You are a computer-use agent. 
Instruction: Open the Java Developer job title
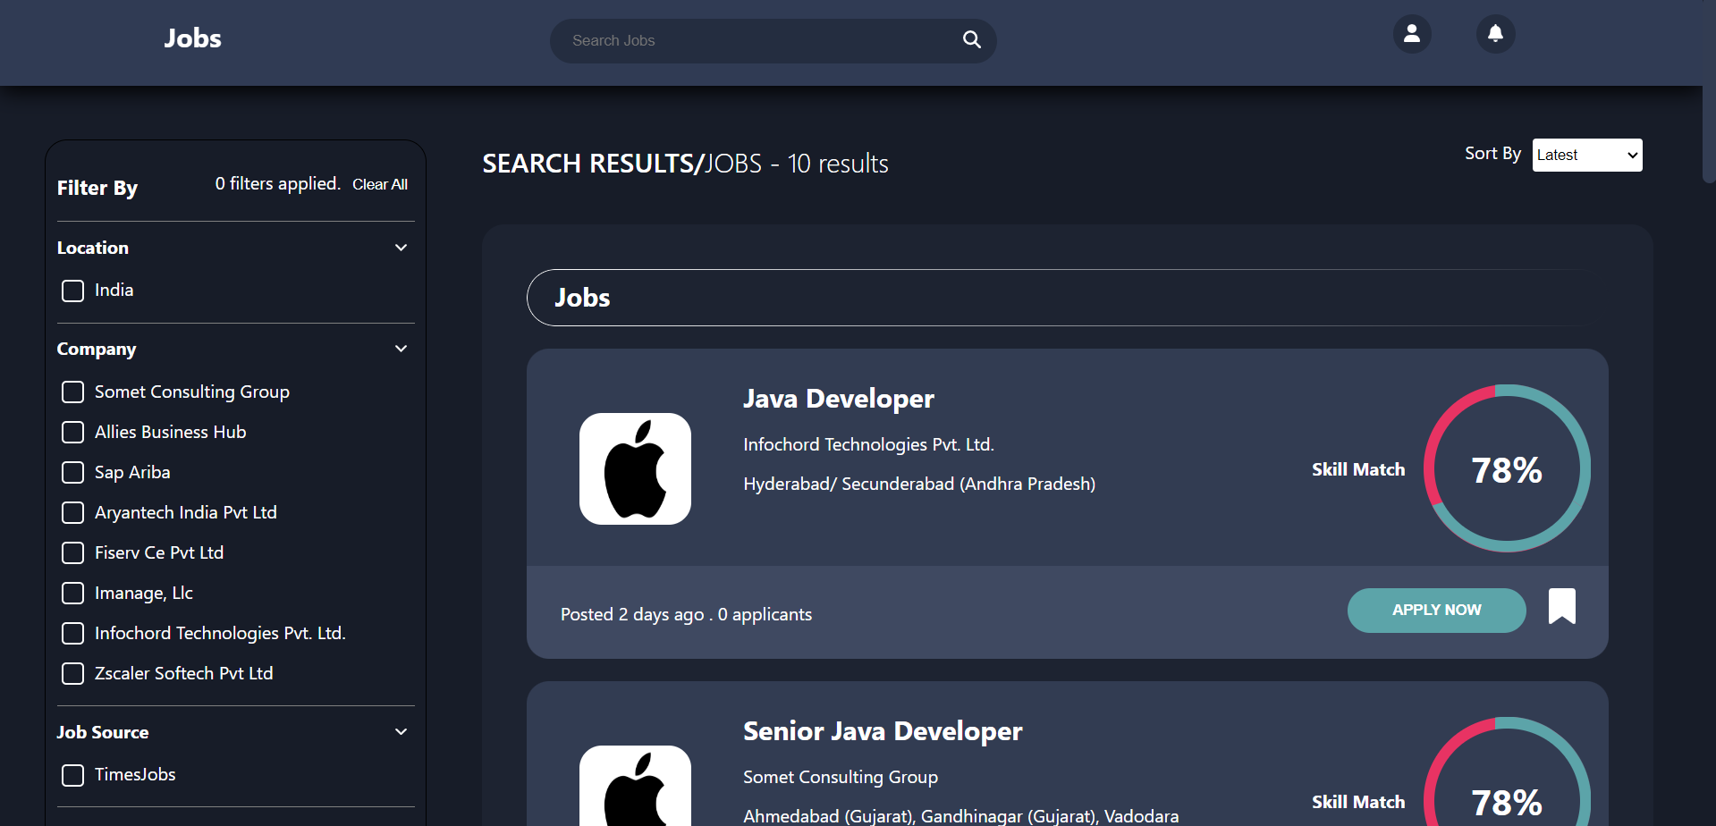[x=838, y=399]
